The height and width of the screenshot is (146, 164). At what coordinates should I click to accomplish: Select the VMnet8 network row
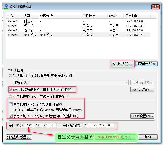coord(79,35)
